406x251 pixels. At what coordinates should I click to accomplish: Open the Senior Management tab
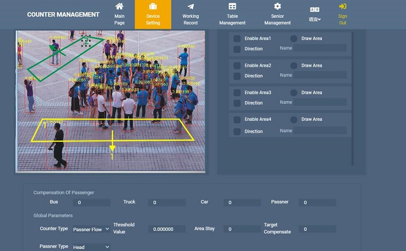tap(277, 14)
